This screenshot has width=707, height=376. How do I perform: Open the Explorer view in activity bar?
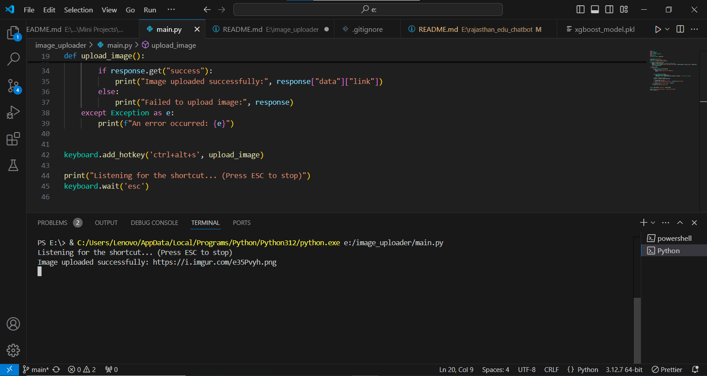click(x=13, y=33)
